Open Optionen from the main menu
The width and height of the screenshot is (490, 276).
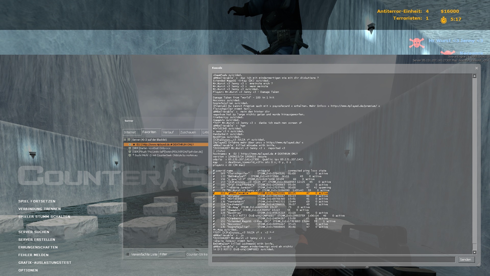(28, 270)
